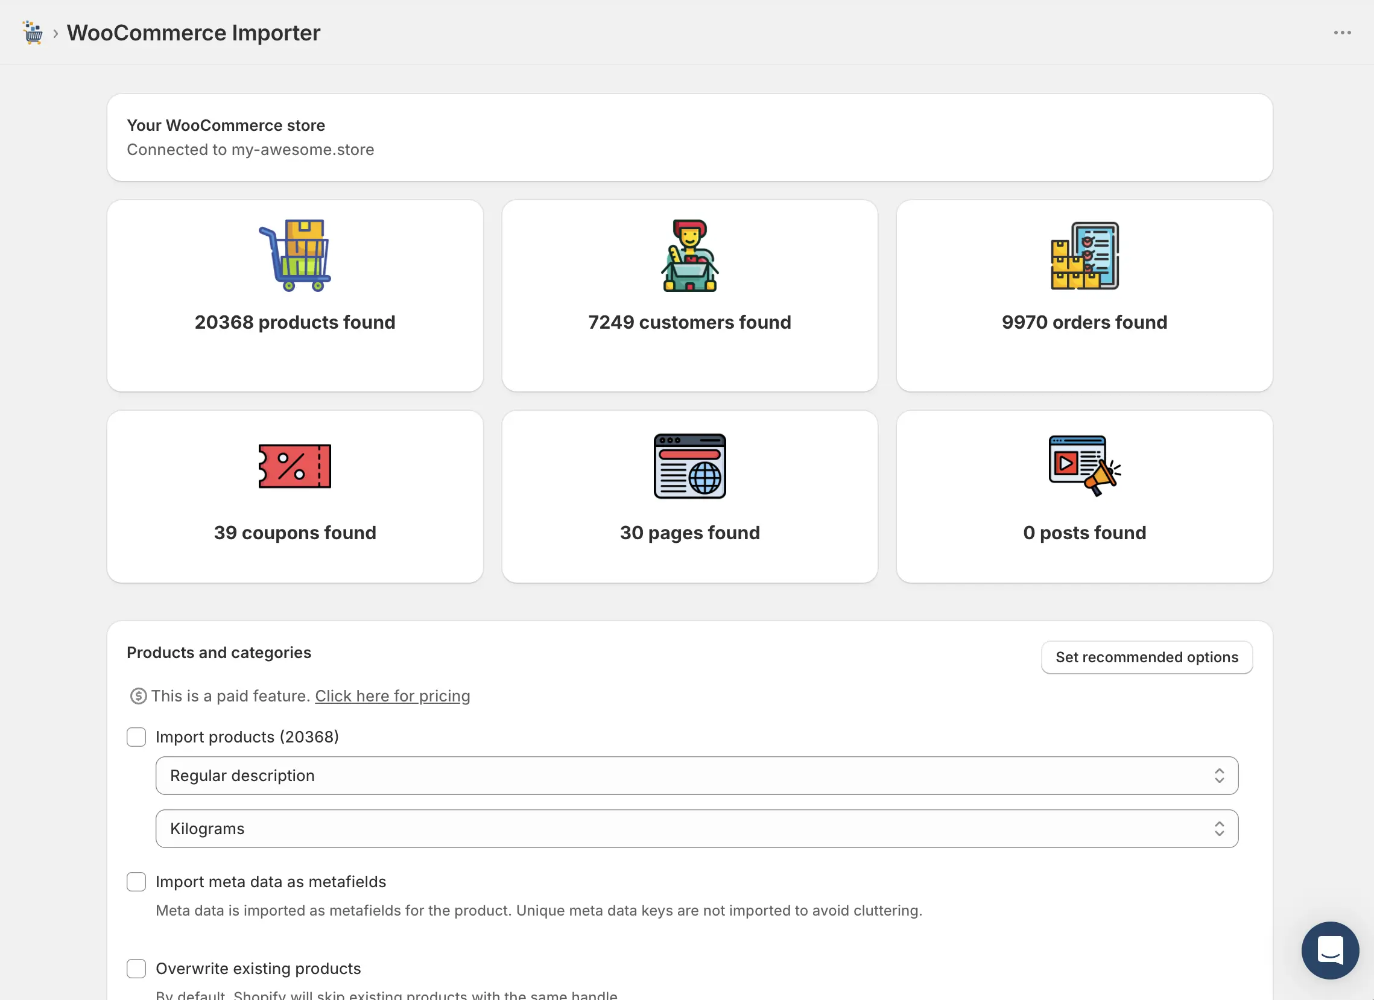Click the red coupon ticket icon
Viewport: 1374px width, 1000px height.
tap(295, 466)
